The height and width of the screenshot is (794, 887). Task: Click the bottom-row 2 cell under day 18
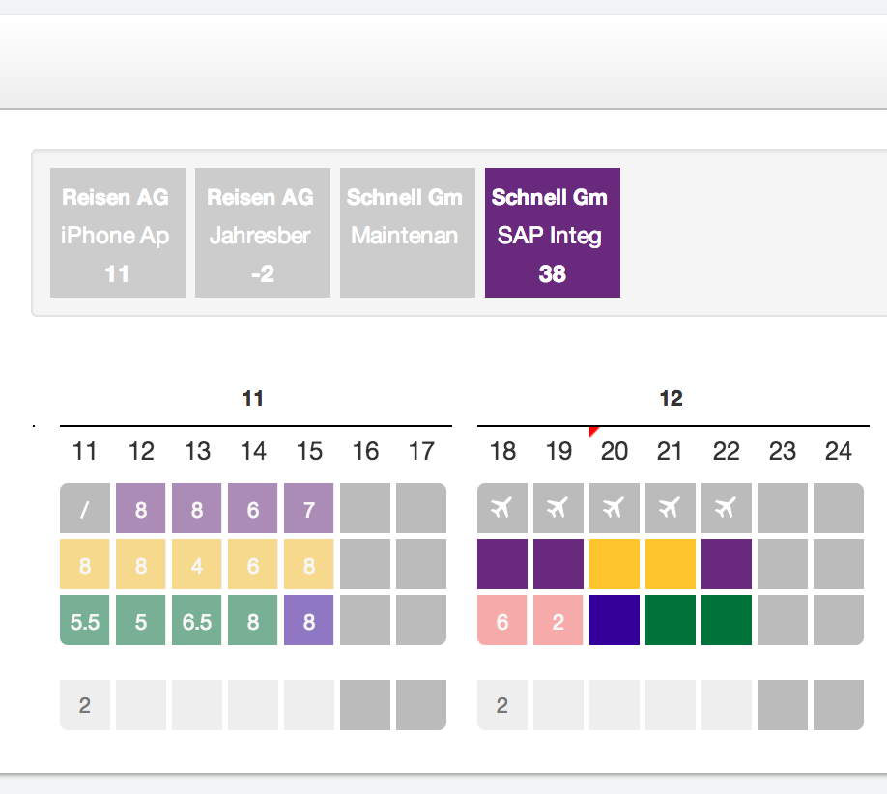[502, 704]
